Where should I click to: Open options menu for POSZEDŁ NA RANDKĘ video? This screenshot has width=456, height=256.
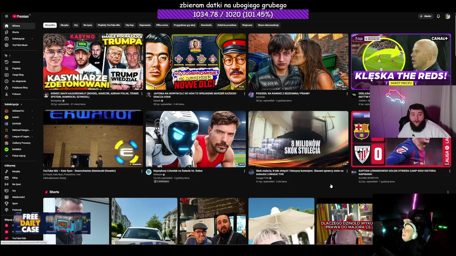(x=347, y=94)
